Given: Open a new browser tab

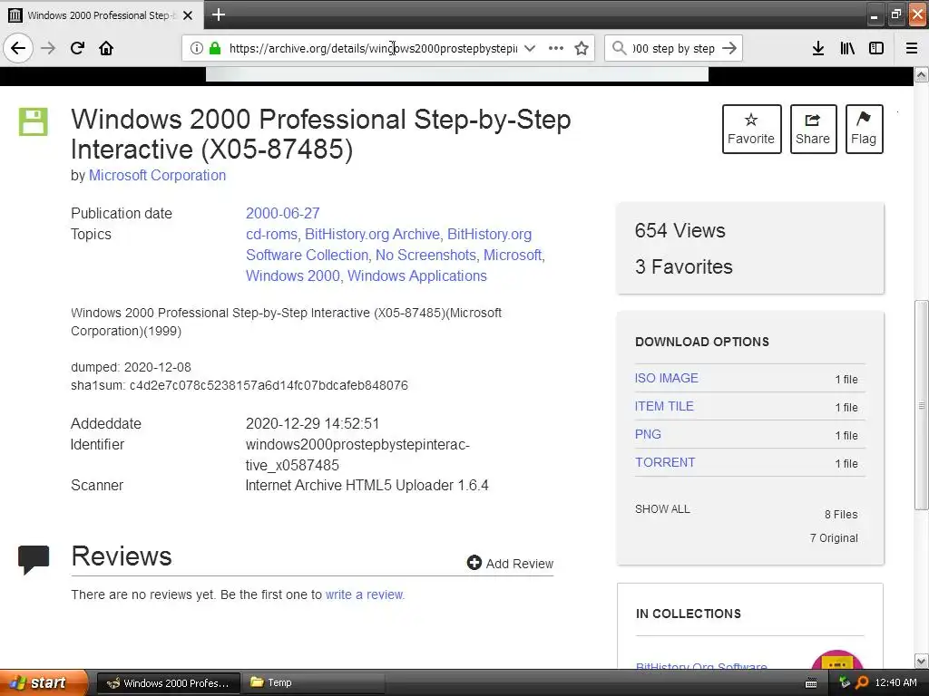Looking at the screenshot, I should pos(218,14).
